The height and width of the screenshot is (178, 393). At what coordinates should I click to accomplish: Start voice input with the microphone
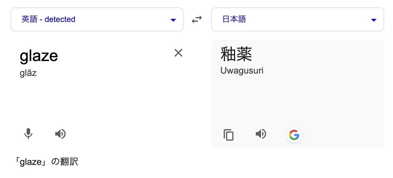tap(28, 134)
